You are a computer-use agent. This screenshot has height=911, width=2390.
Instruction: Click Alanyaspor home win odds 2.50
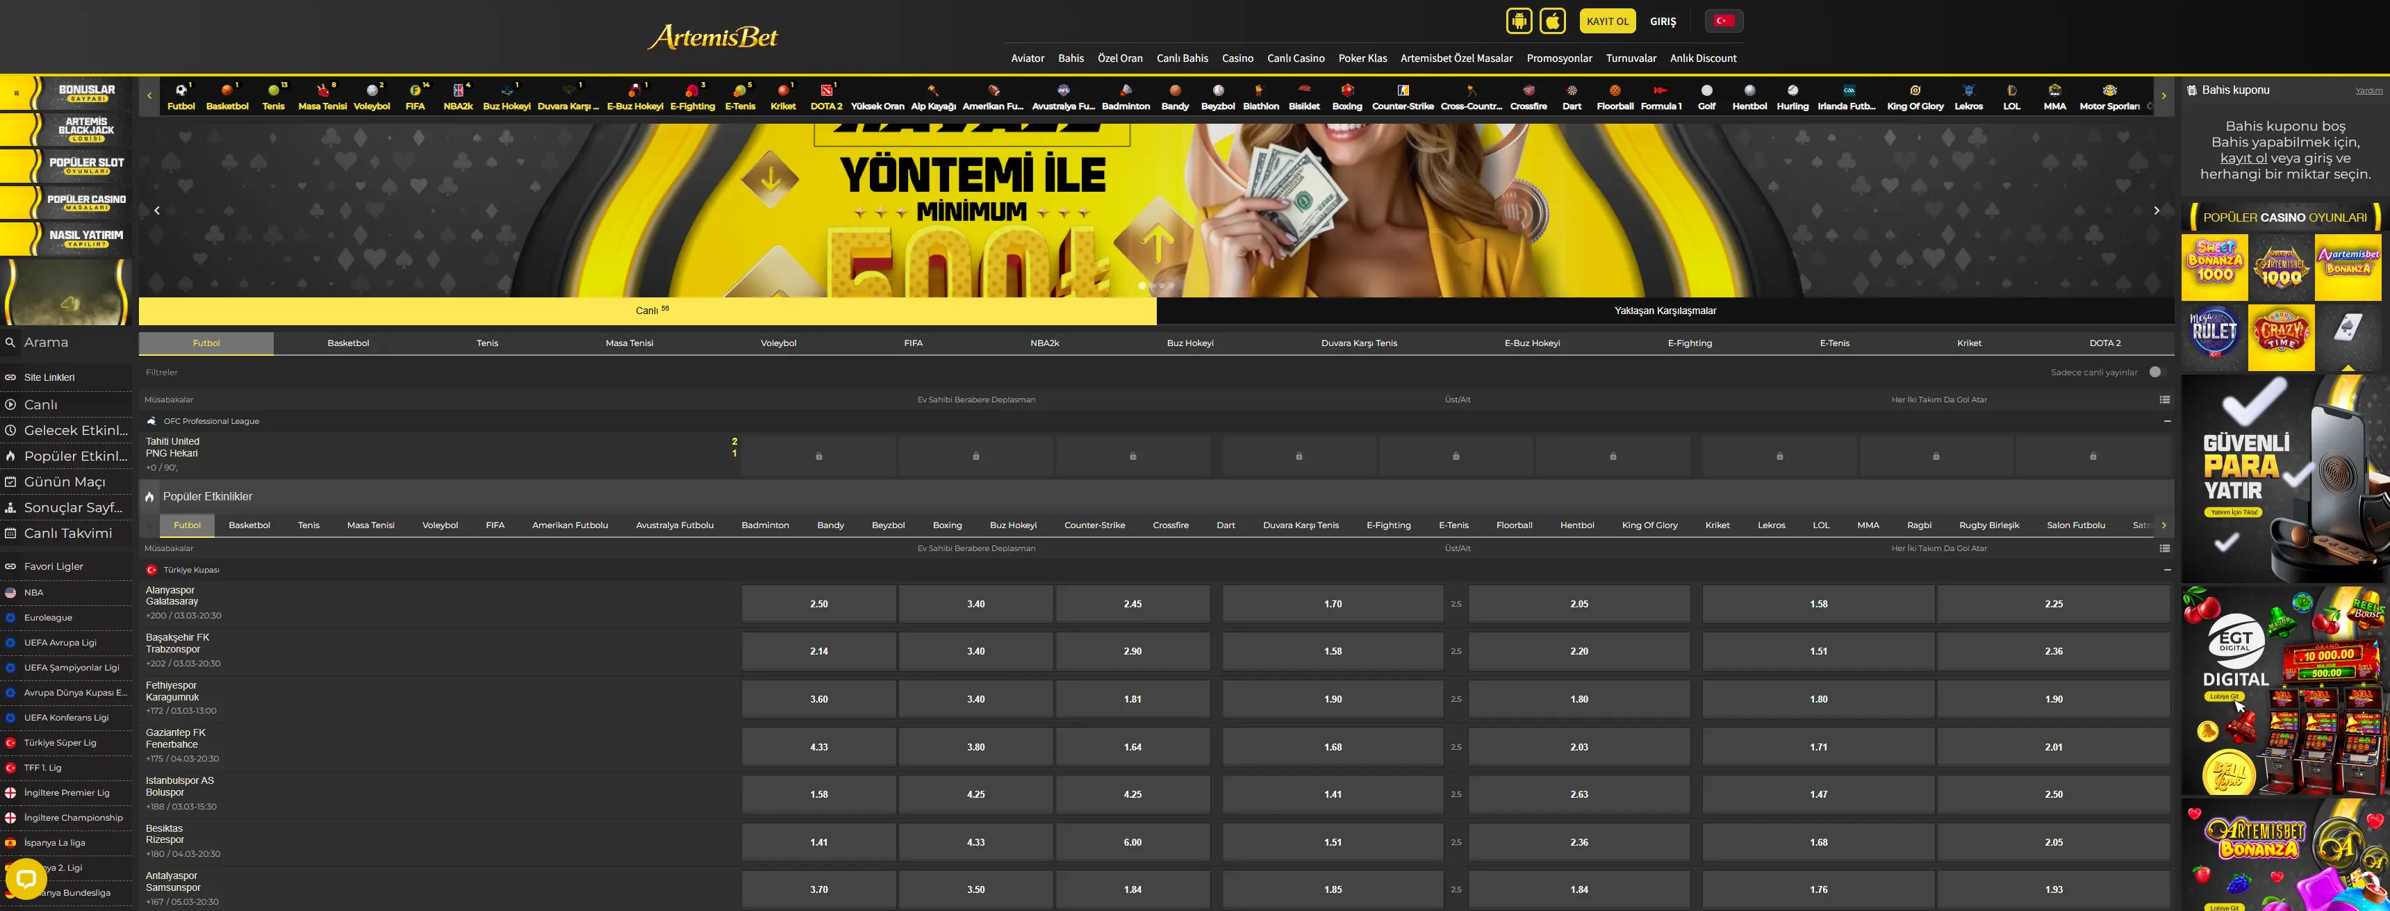point(818,604)
